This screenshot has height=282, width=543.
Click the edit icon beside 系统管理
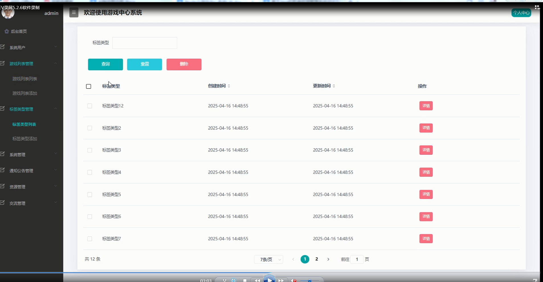click(x=3, y=154)
